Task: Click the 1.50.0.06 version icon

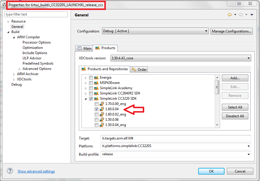Action: [102, 120]
